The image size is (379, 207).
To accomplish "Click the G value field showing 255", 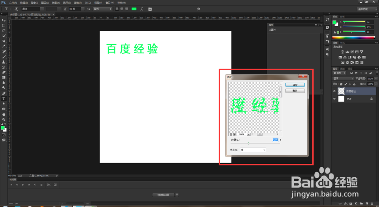I will click(370, 27).
